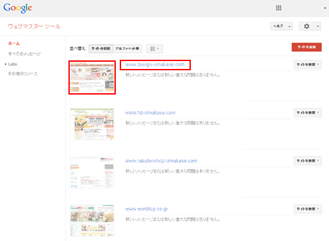Sort sites by アルファベット順

(128, 49)
